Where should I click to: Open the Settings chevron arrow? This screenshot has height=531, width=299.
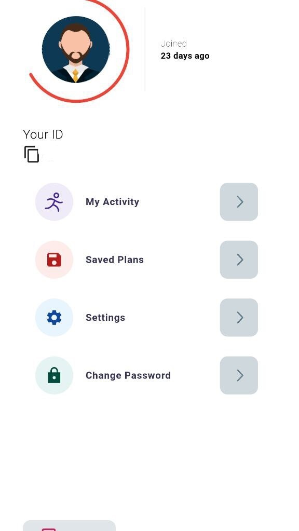[239, 318]
